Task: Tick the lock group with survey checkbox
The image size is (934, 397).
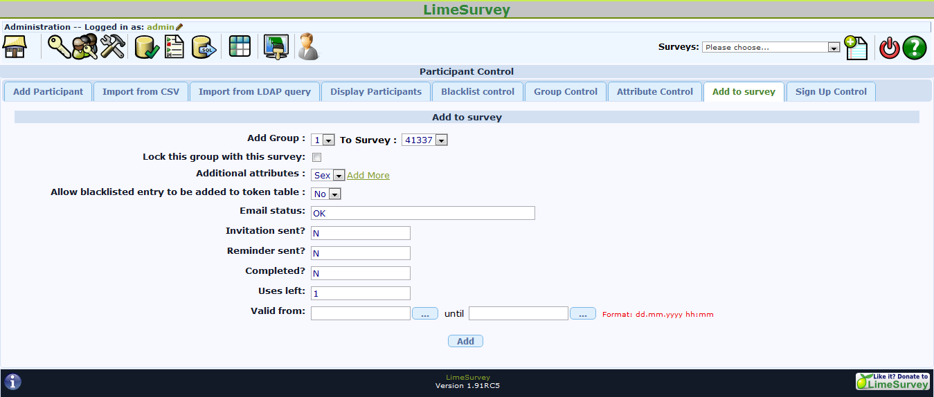Action: click(x=316, y=158)
